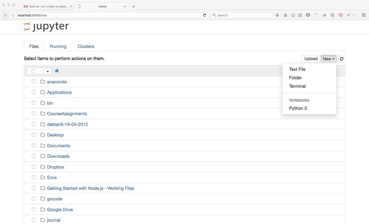Click the search magnifier icon

214,15
